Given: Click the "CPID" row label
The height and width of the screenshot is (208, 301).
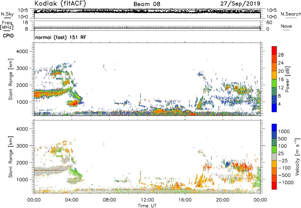Looking at the screenshot, I should coord(8,36).
